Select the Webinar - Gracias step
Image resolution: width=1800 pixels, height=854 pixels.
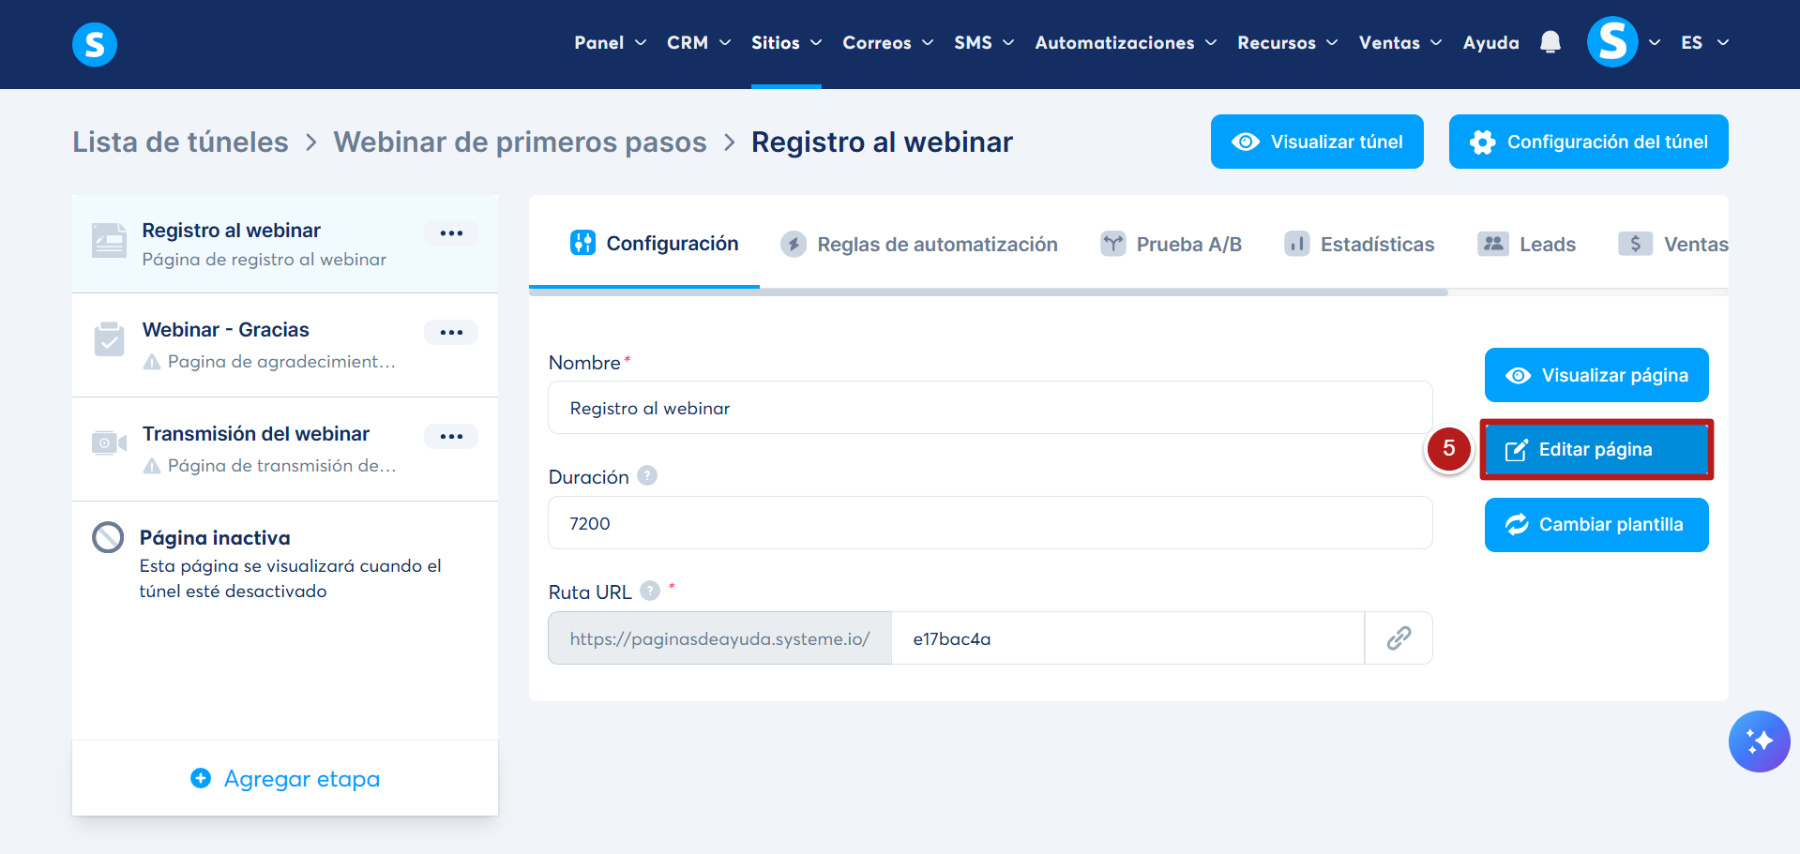(x=285, y=345)
